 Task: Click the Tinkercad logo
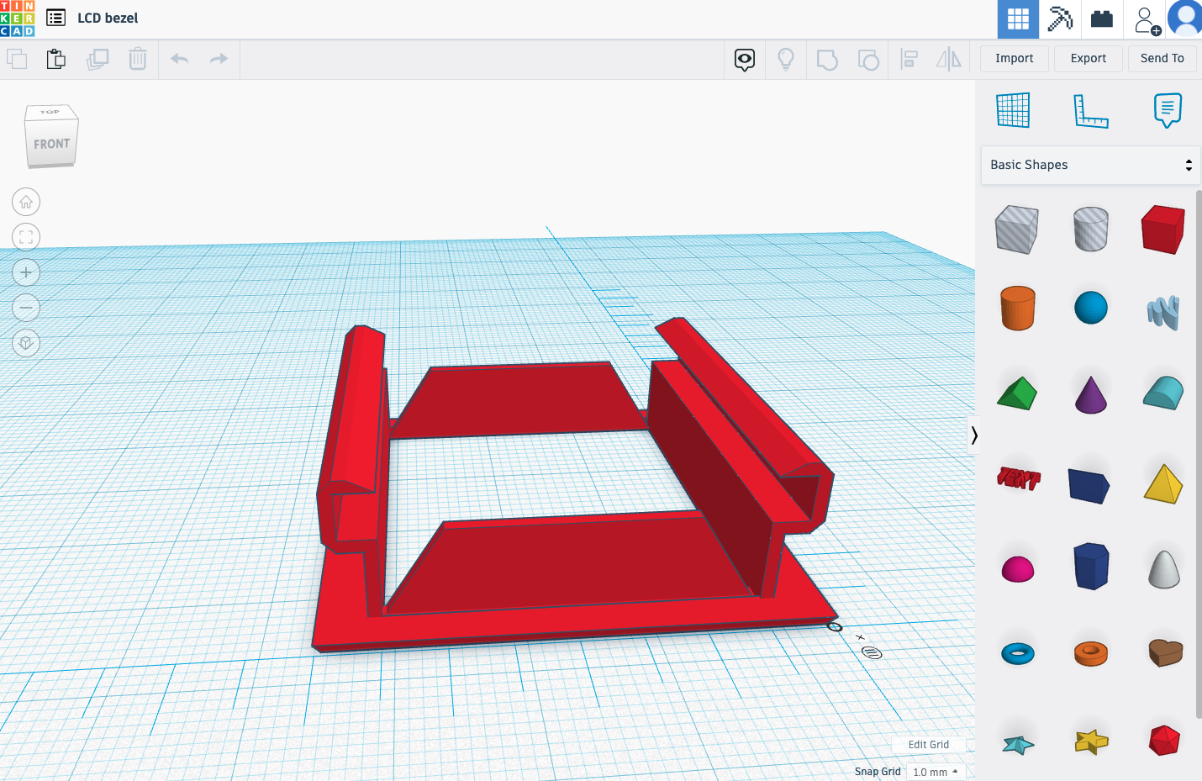18,18
